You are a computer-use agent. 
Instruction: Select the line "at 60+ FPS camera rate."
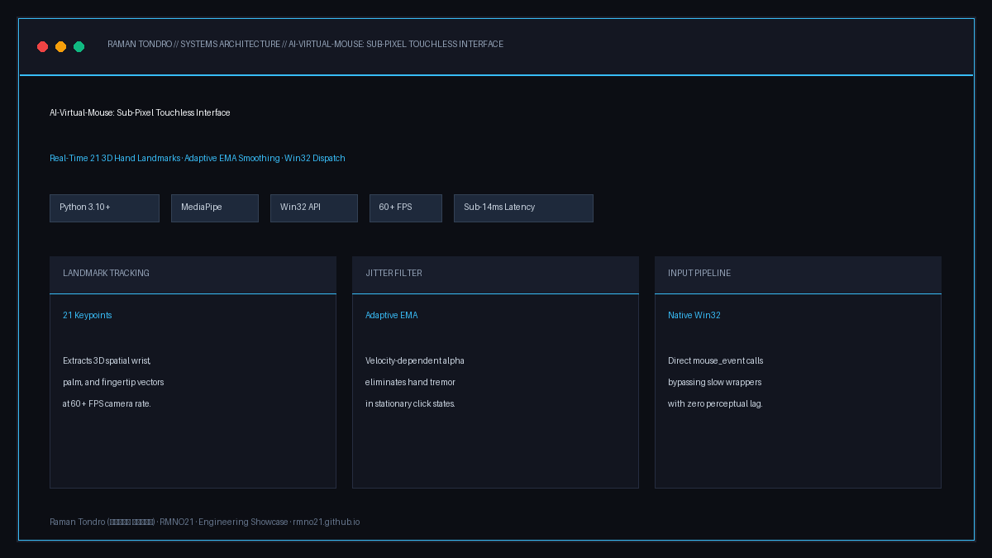(x=107, y=404)
